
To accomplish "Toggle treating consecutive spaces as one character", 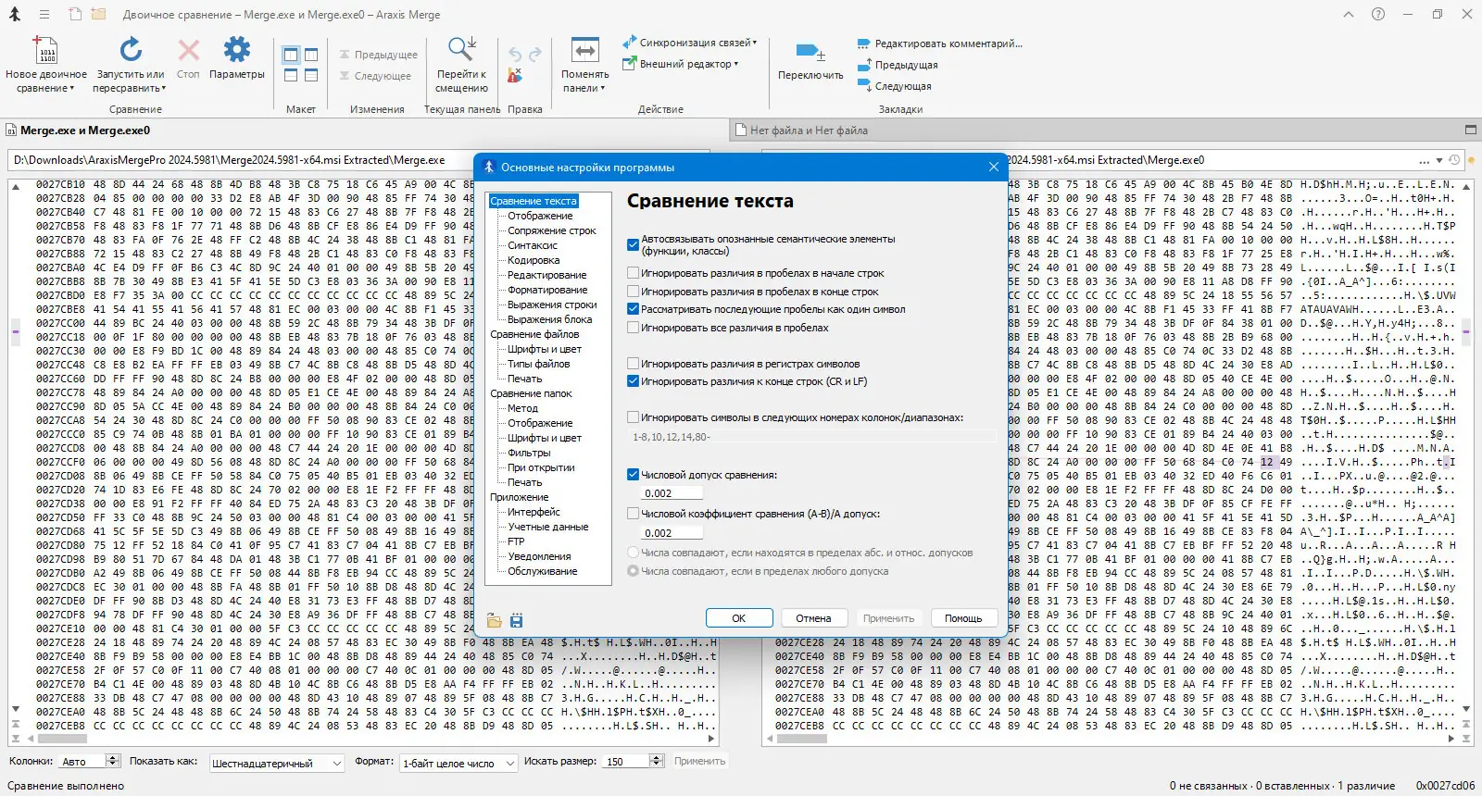I will (634, 309).
